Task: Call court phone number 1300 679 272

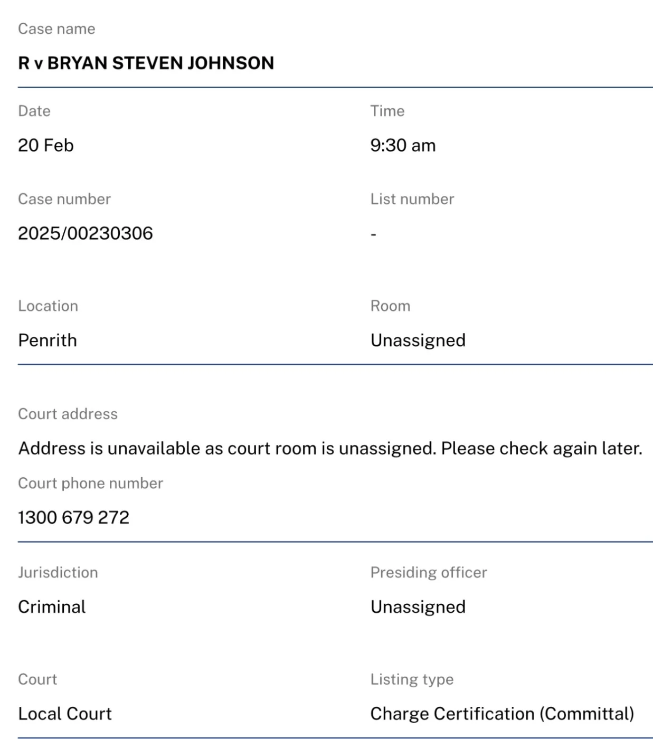Action: pyautogui.click(x=73, y=517)
